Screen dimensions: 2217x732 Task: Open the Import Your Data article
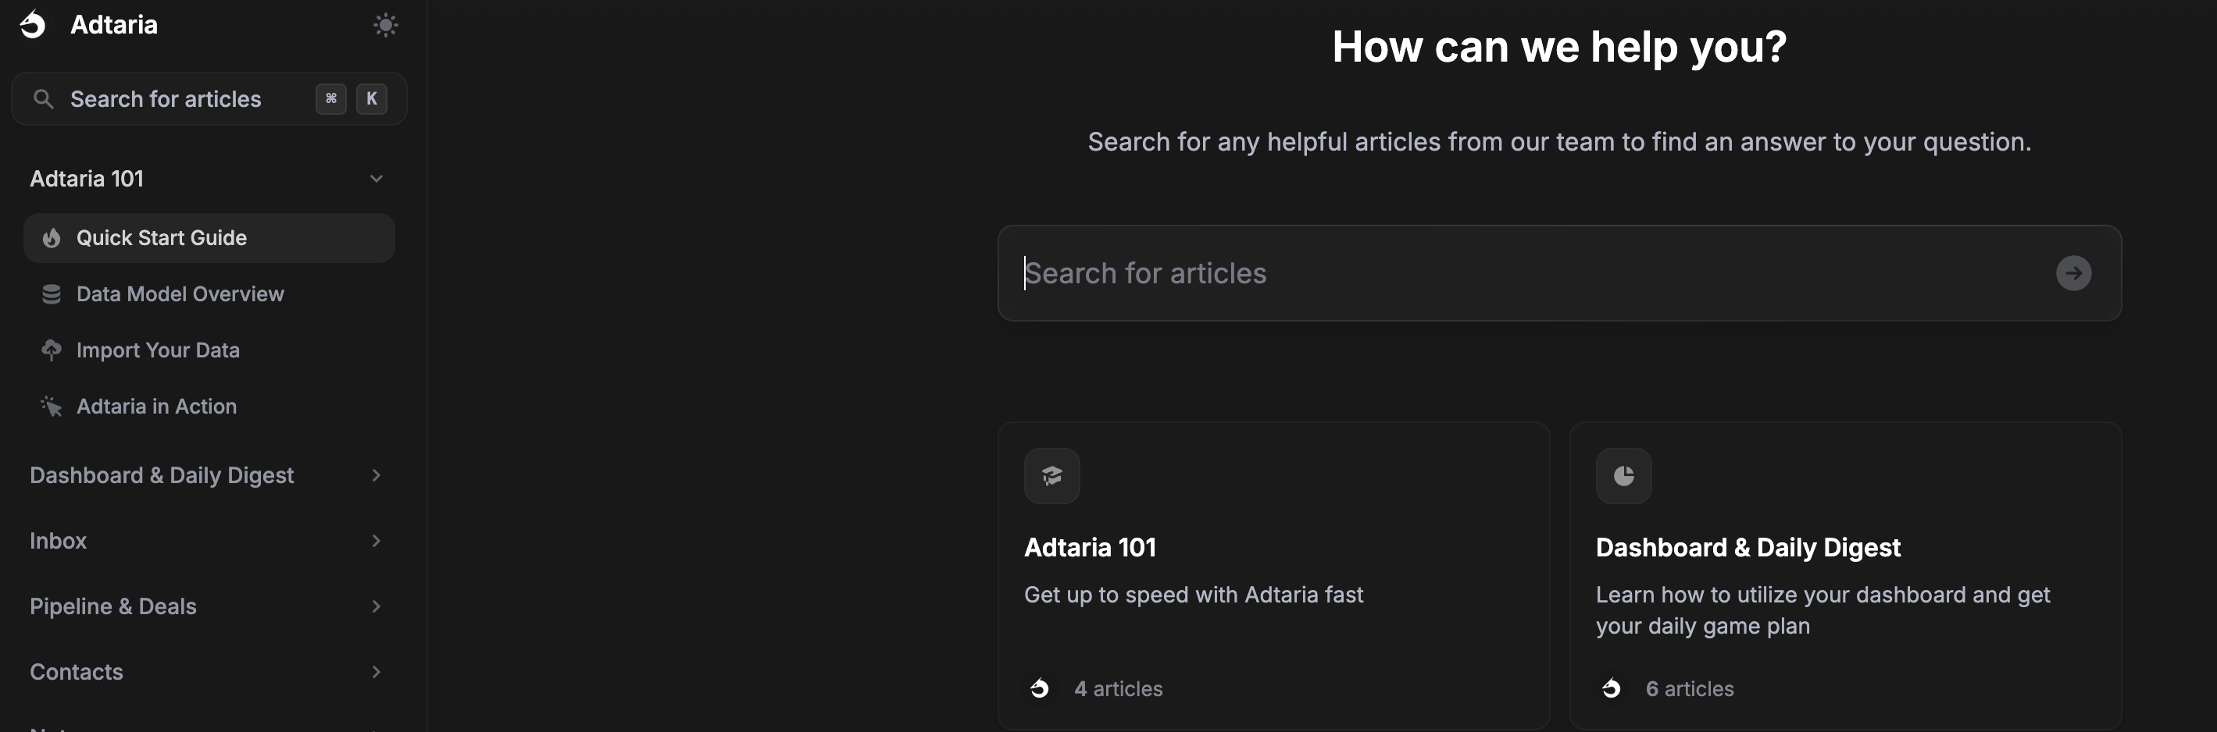pos(159,350)
